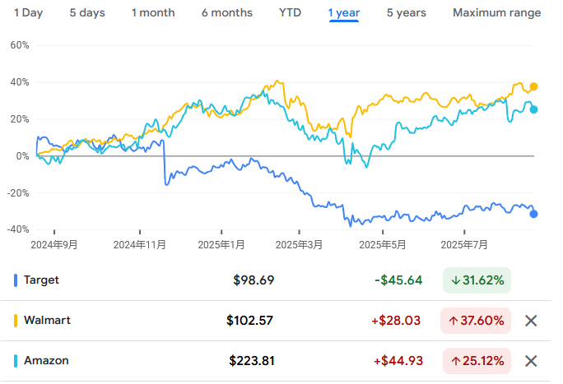Select the 1 year range tab
Screen dimensions: 563x384
tap(344, 13)
